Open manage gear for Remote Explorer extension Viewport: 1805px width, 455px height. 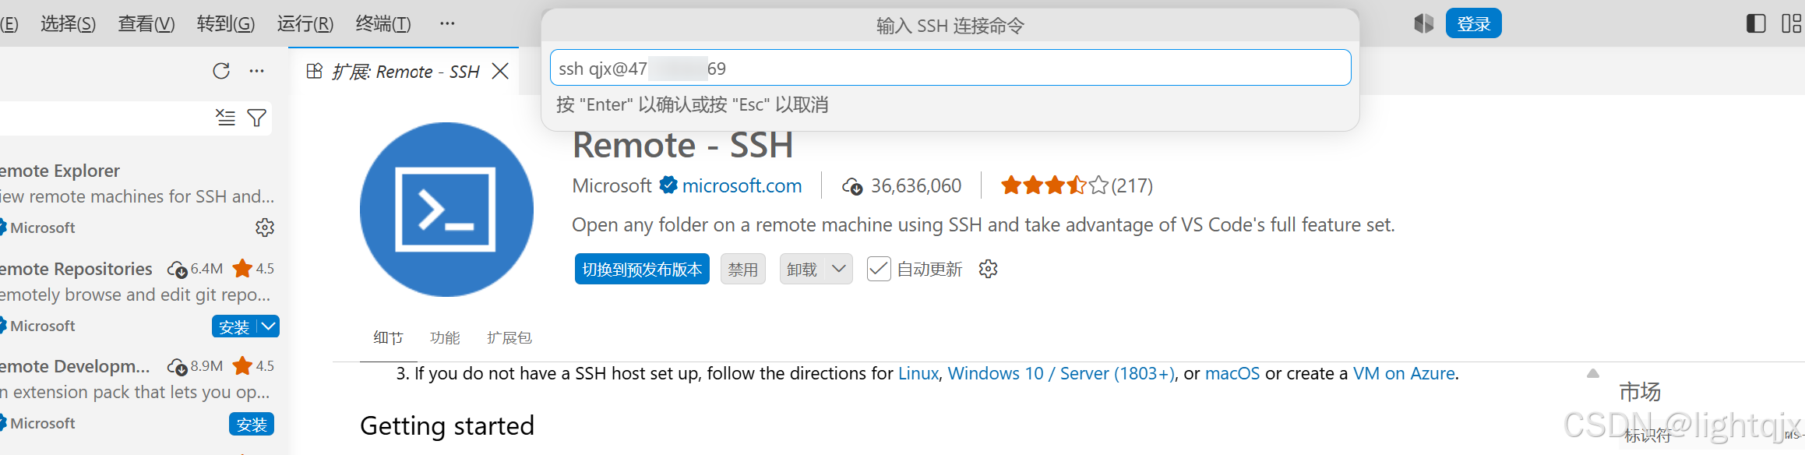[265, 227]
